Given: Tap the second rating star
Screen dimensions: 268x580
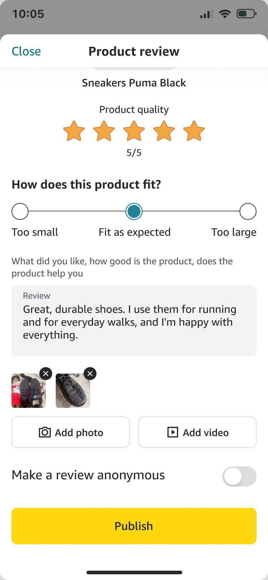Looking at the screenshot, I should 104,131.
